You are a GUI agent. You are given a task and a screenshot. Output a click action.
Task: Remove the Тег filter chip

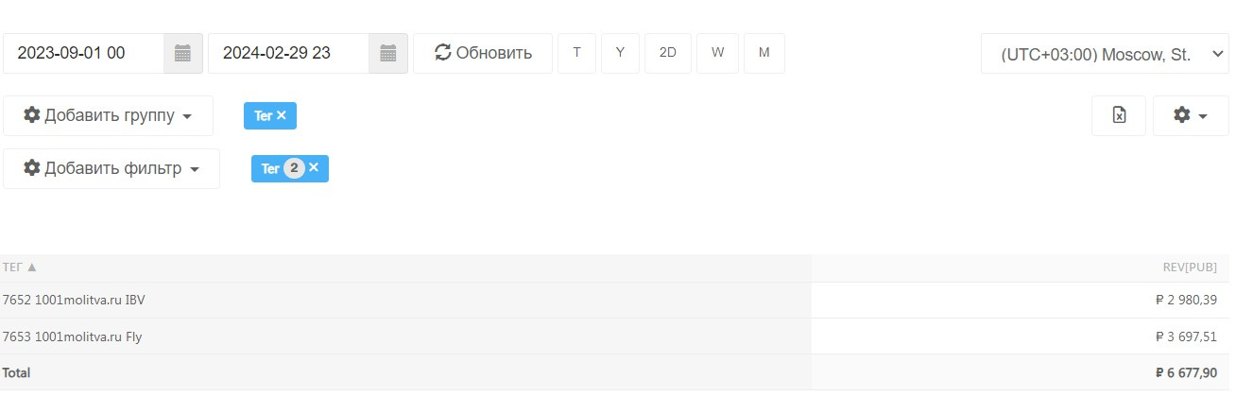pyautogui.click(x=314, y=168)
